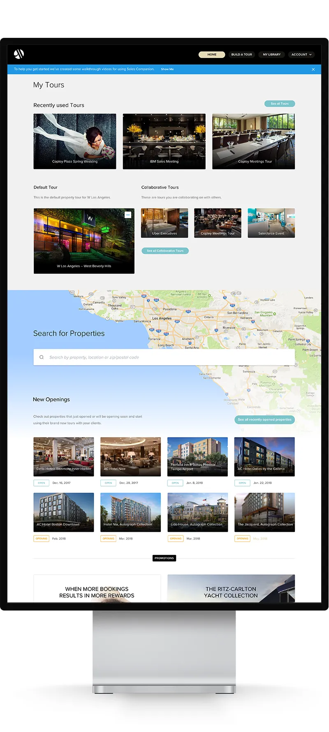Go to the Home tab
The width and height of the screenshot is (329, 732).
click(212, 54)
